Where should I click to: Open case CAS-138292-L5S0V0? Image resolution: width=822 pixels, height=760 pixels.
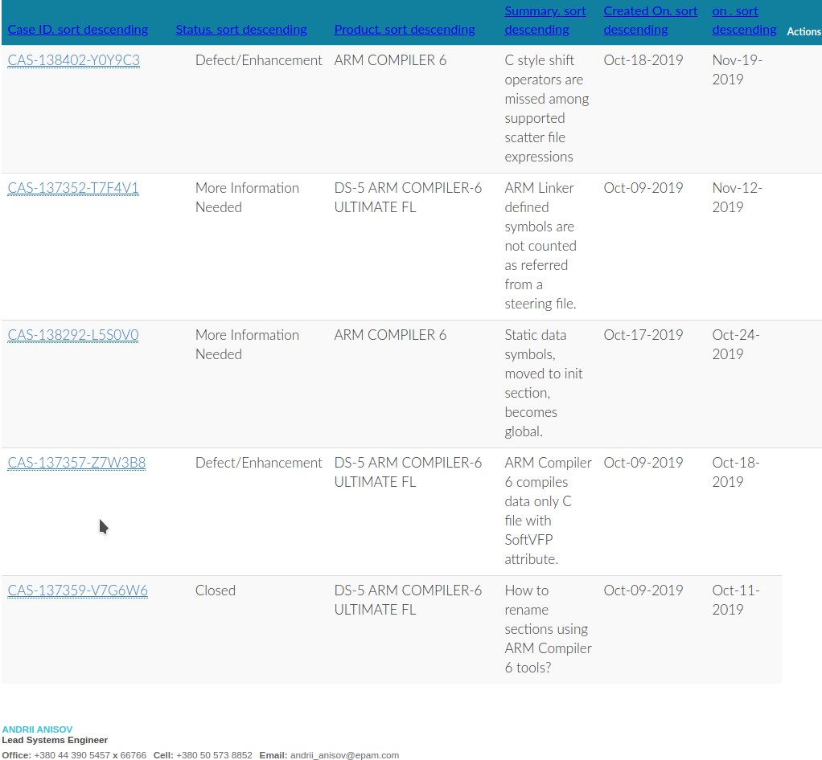pyautogui.click(x=72, y=336)
